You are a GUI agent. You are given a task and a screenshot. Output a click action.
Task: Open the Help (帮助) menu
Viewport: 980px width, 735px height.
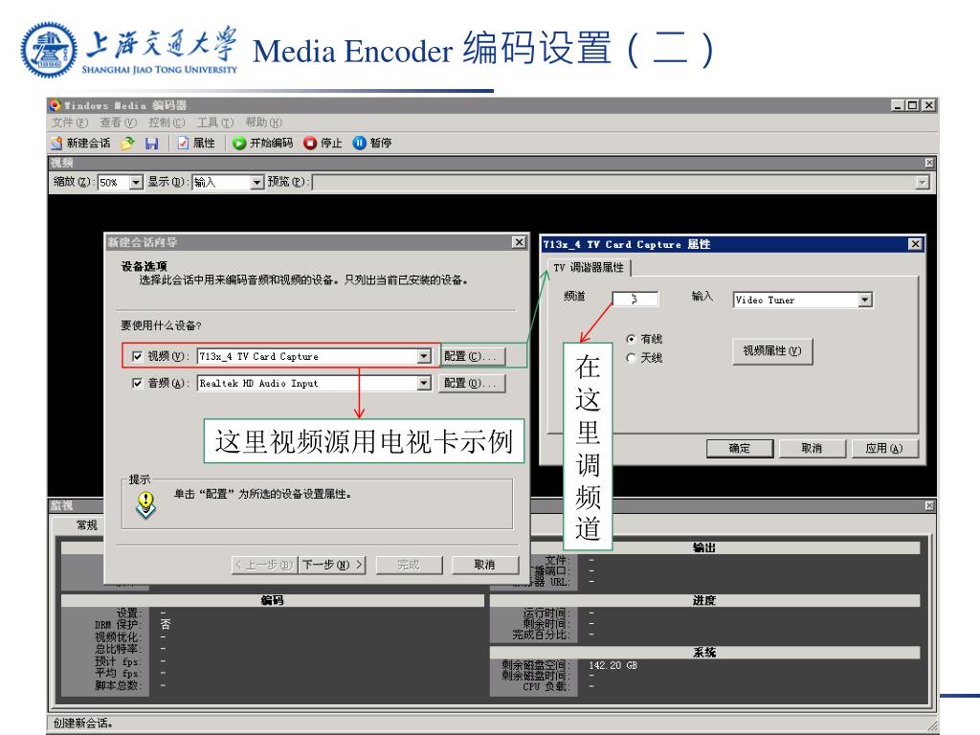(x=264, y=122)
